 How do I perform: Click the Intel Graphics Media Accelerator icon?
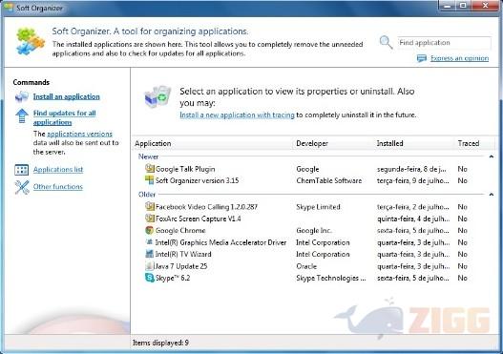(150, 242)
